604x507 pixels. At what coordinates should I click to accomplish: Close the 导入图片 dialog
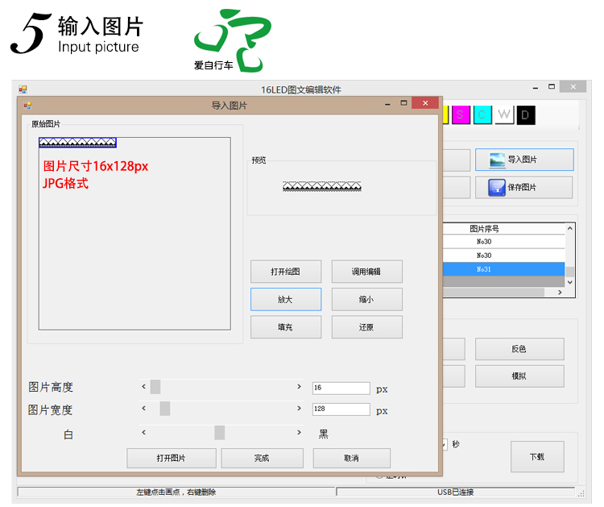tap(425, 103)
